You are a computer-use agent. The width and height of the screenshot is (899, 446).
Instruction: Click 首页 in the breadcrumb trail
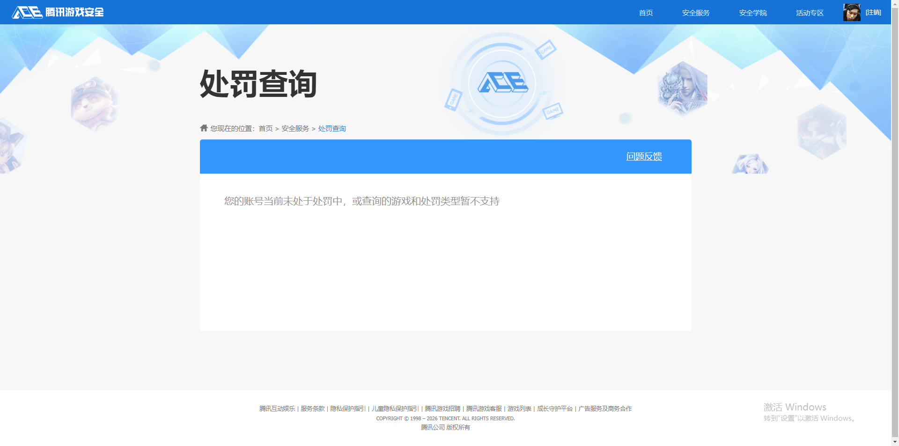point(266,128)
